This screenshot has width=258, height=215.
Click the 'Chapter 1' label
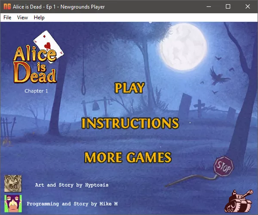[x=36, y=91]
